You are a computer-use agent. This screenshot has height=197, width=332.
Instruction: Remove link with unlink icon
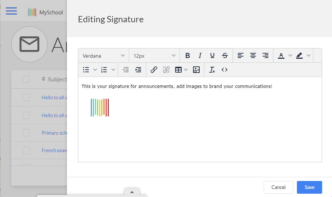(166, 70)
